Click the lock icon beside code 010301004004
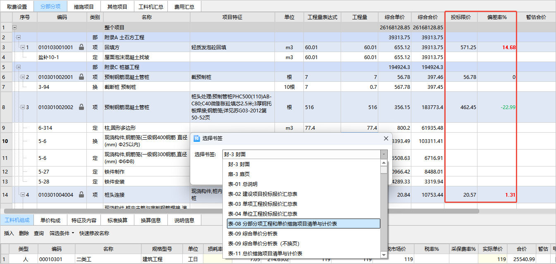Viewport: 556px width, 264px height. 81,195
